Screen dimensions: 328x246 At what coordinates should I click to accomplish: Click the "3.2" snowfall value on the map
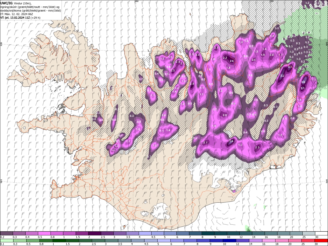[x=282, y=76]
